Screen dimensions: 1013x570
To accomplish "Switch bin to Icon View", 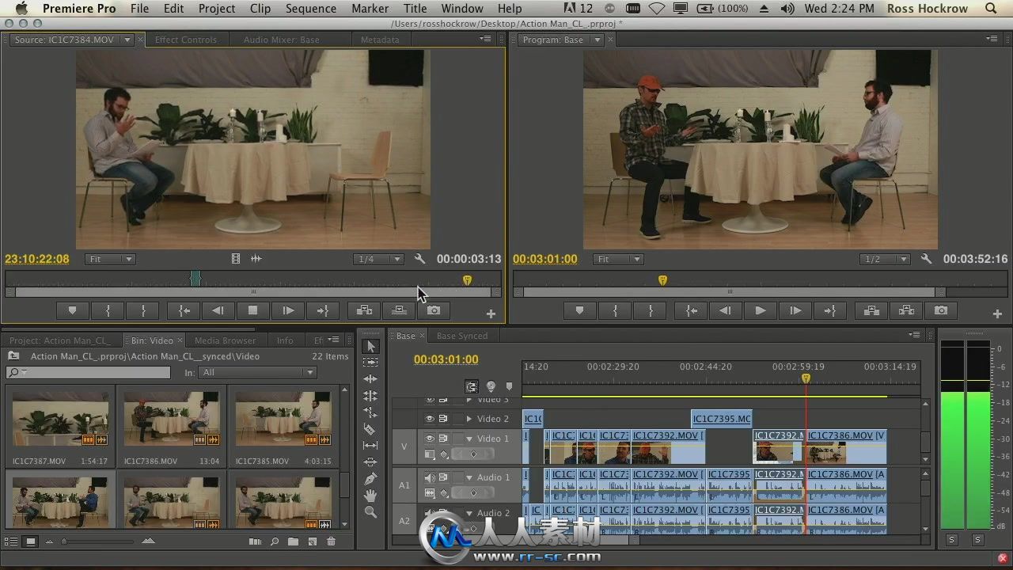I will (x=30, y=541).
